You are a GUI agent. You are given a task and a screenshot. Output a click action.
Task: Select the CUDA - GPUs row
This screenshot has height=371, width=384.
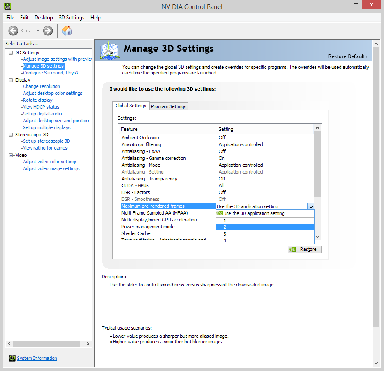click(217, 186)
